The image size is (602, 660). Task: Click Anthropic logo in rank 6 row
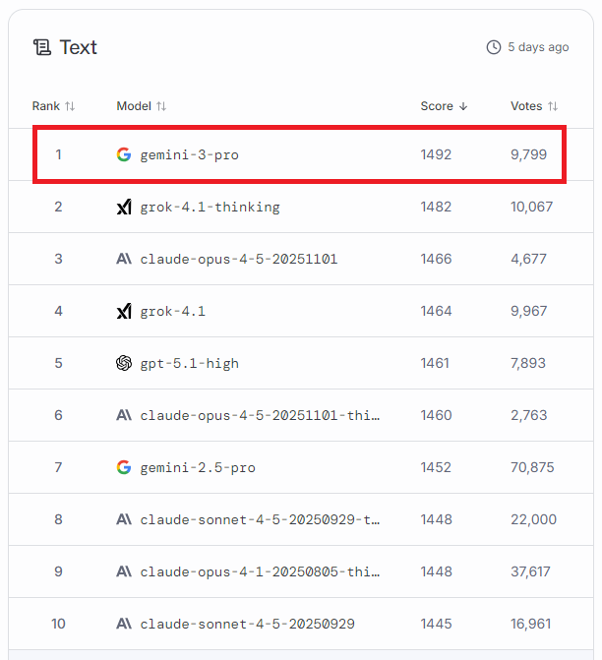point(124,415)
